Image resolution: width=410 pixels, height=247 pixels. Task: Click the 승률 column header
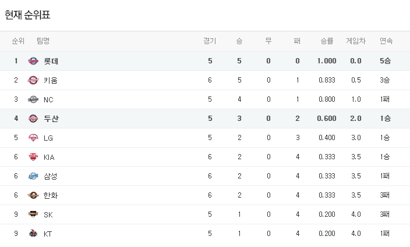pos(327,41)
